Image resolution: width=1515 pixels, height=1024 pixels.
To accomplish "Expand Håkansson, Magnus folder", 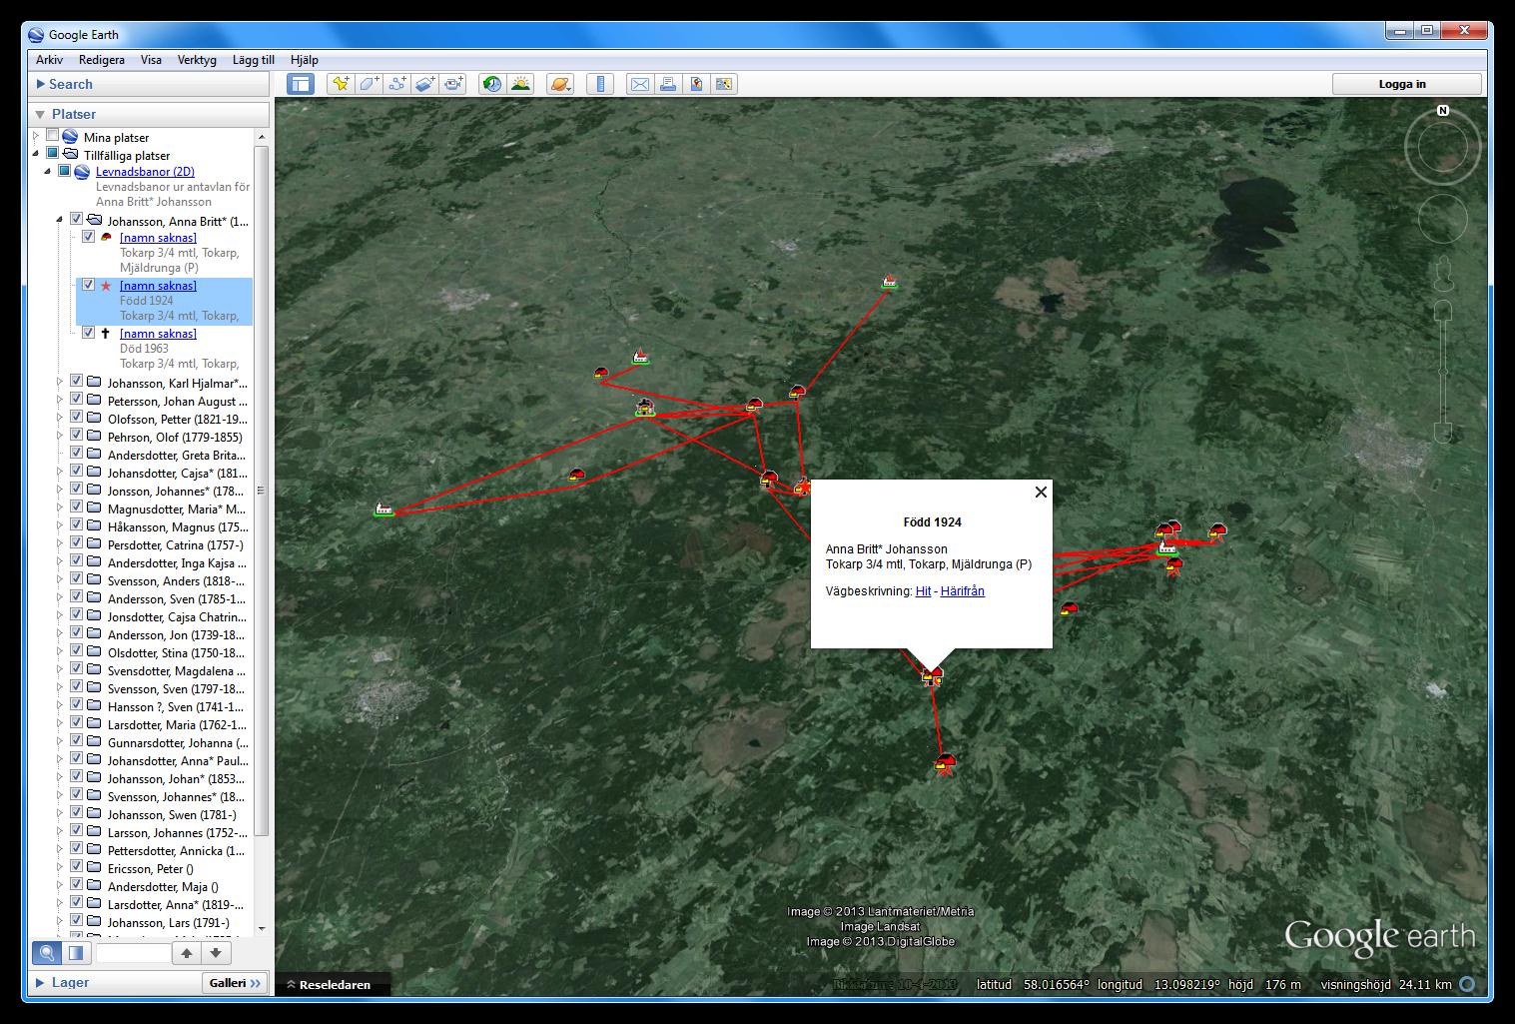I will coord(60,526).
